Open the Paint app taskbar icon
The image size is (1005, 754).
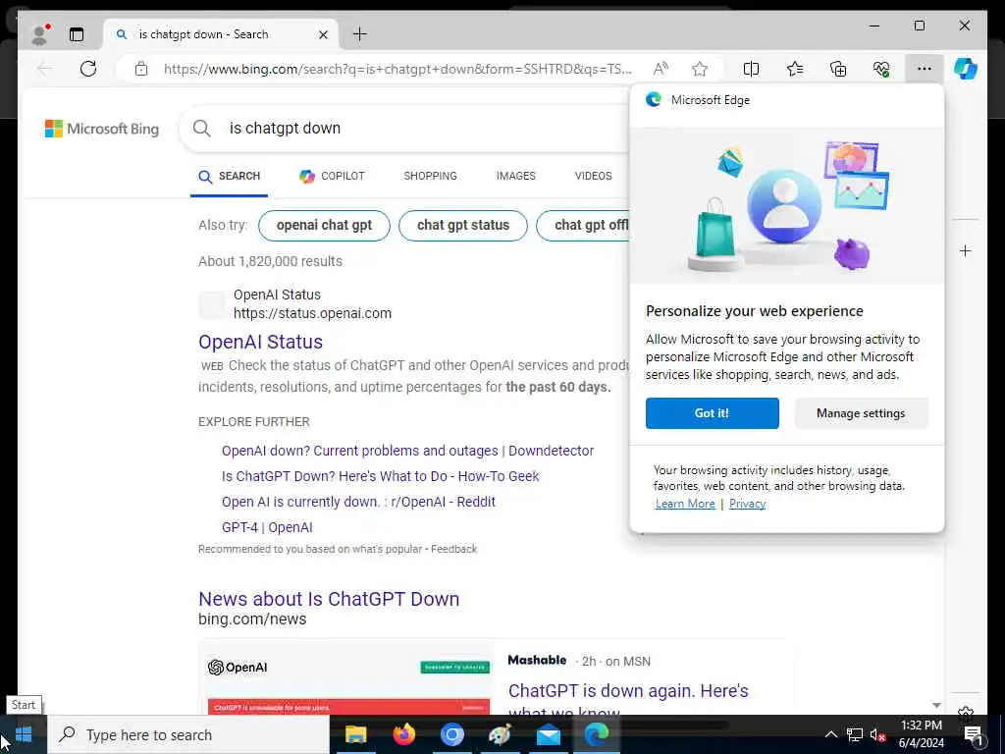pyautogui.click(x=500, y=734)
